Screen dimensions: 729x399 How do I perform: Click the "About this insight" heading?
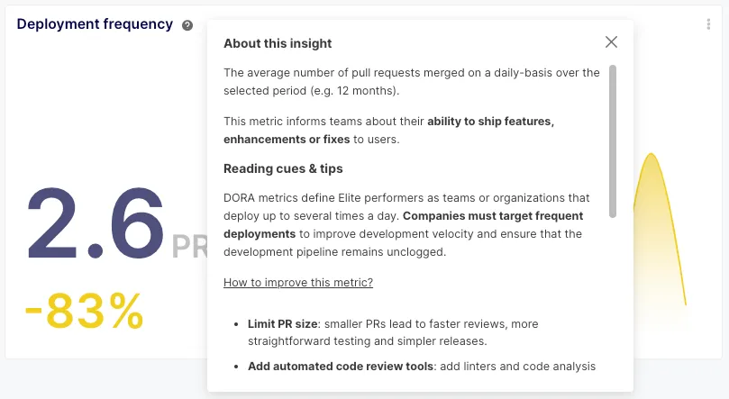click(278, 43)
